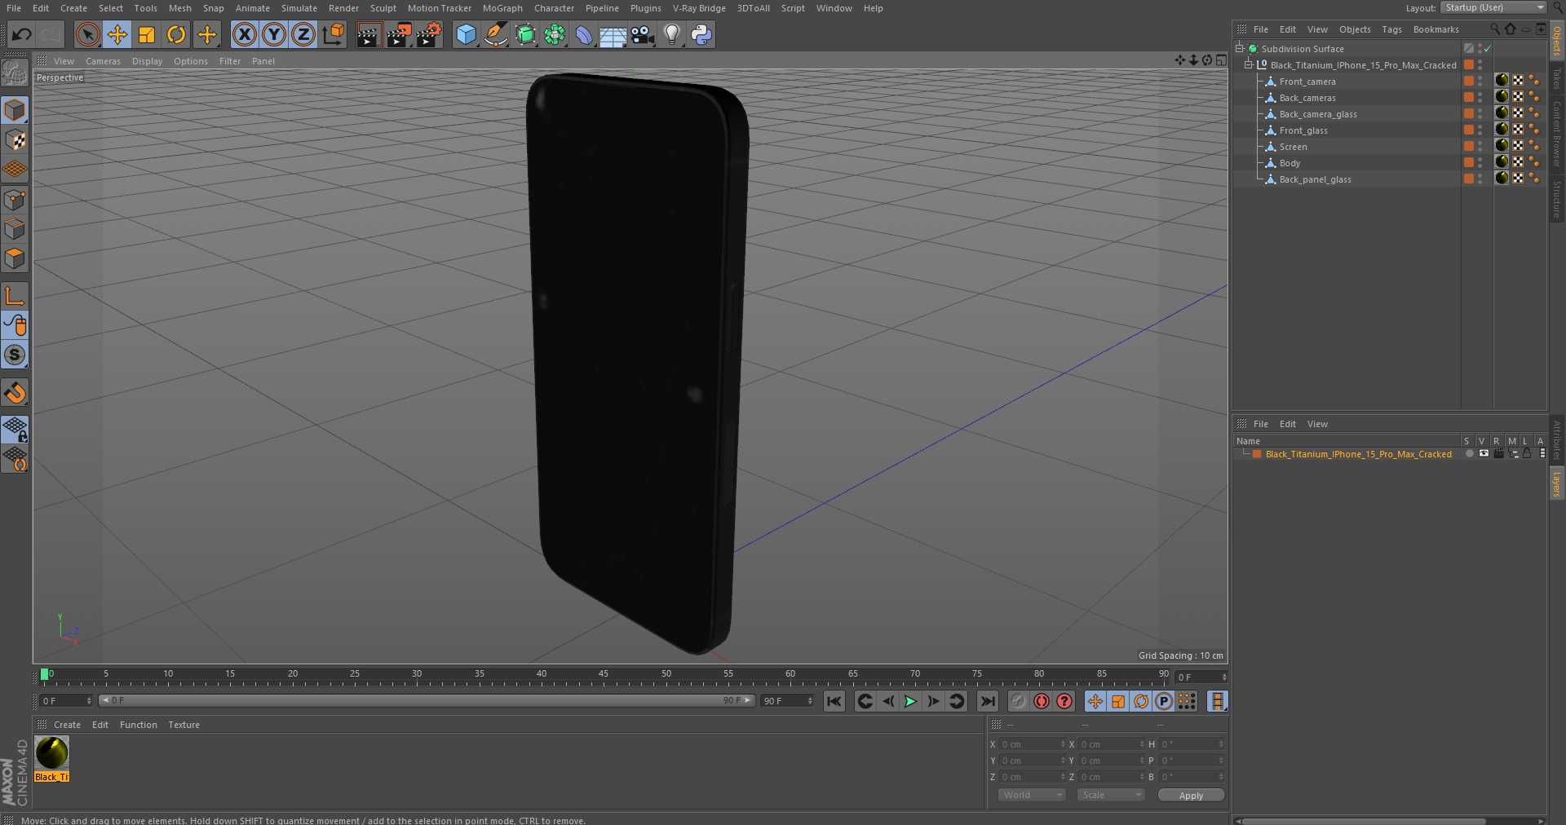Image resolution: width=1566 pixels, height=825 pixels.
Task: Toggle Subdivision Surface enable checkmark
Action: (x=1488, y=49)
